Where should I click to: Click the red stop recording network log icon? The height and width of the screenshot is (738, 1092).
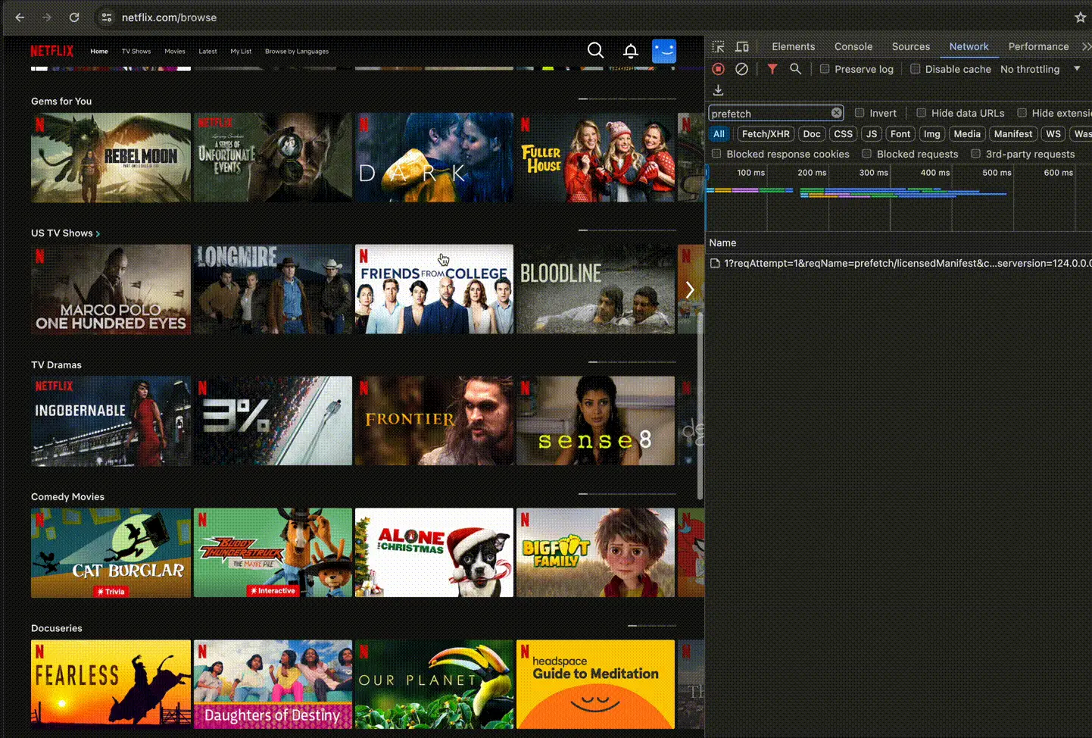tap(717, 69)
